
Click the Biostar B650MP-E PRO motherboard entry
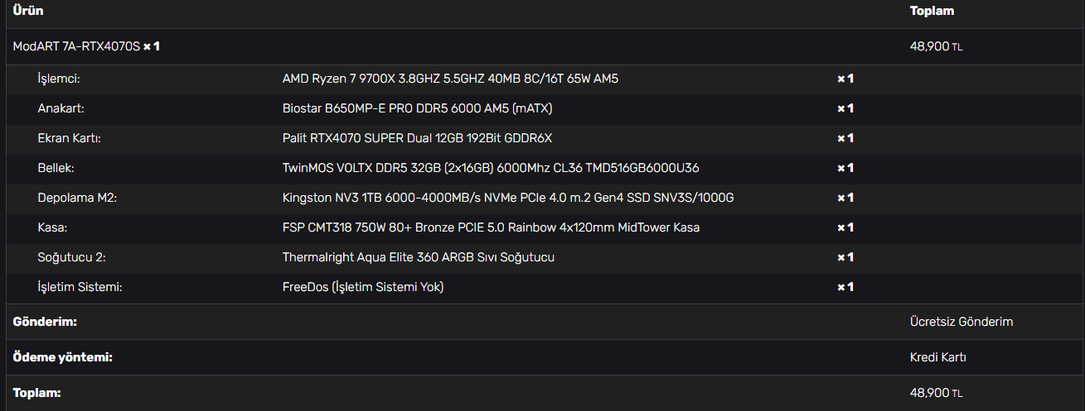(417, 108)
